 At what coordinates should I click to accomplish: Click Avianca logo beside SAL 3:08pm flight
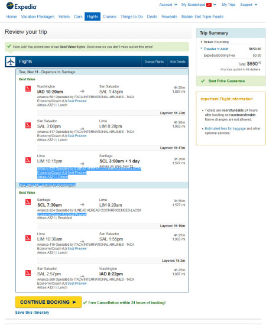(28, 125)
